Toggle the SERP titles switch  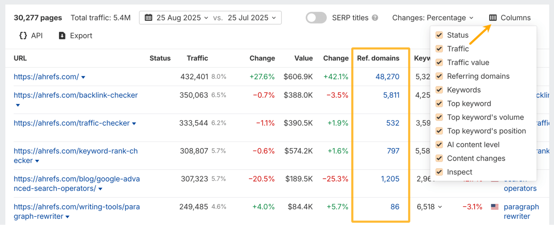(316, 18)
